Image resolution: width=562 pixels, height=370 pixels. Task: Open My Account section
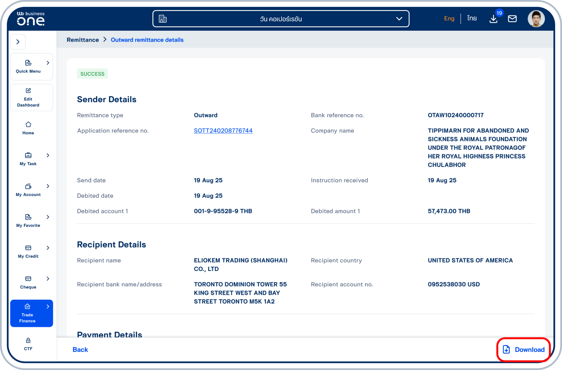point(28,190)
